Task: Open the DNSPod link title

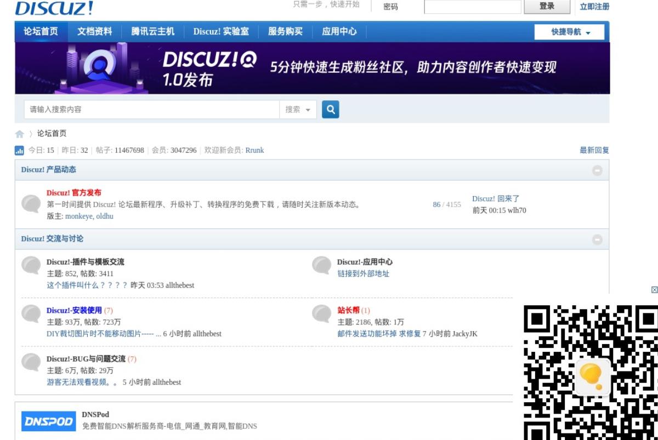Action: [x=95, y=414]
